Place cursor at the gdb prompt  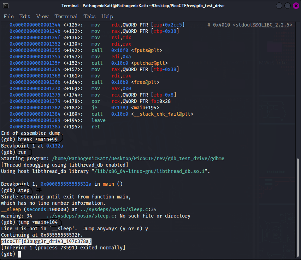coord(19,254)
